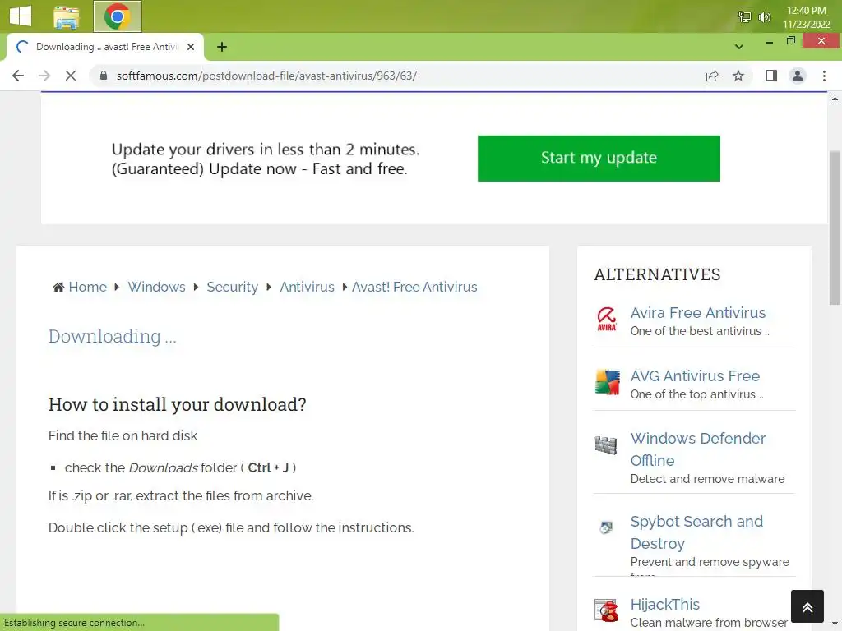Click 'One of the best antivirus ..' text
This screenshot has width=842, height=631.
[x=700, y=331]
